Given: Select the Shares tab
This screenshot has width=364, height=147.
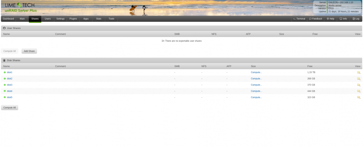Looking at the screenshot, I should [x=35, y=19].
